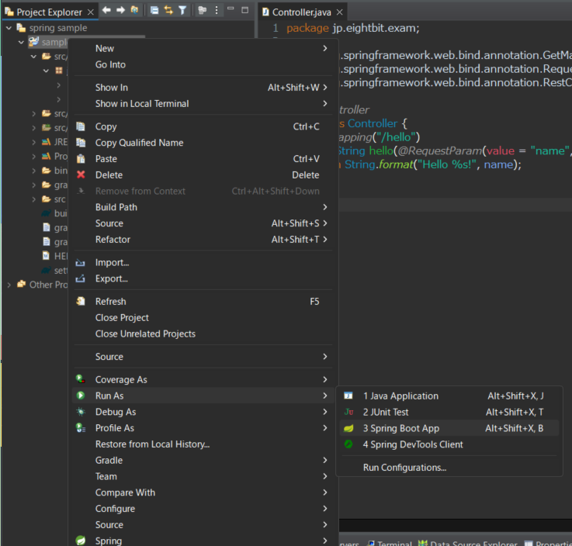Viewport: 572px width, 546px height.
Task: Open the filter funnel icon in Project Explorer
Action: 182,11
